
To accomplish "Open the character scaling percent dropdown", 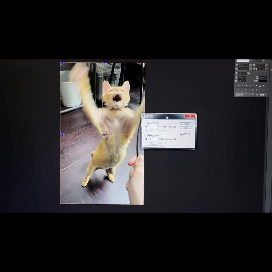I will [249, 73].
